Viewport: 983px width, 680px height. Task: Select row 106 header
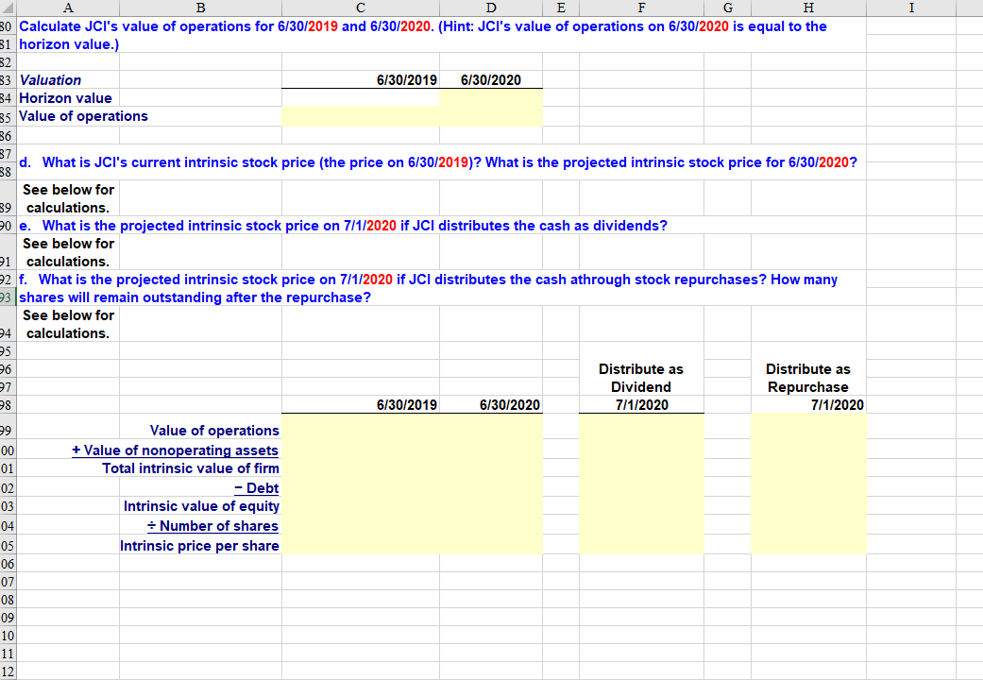(x=7, y=563)
